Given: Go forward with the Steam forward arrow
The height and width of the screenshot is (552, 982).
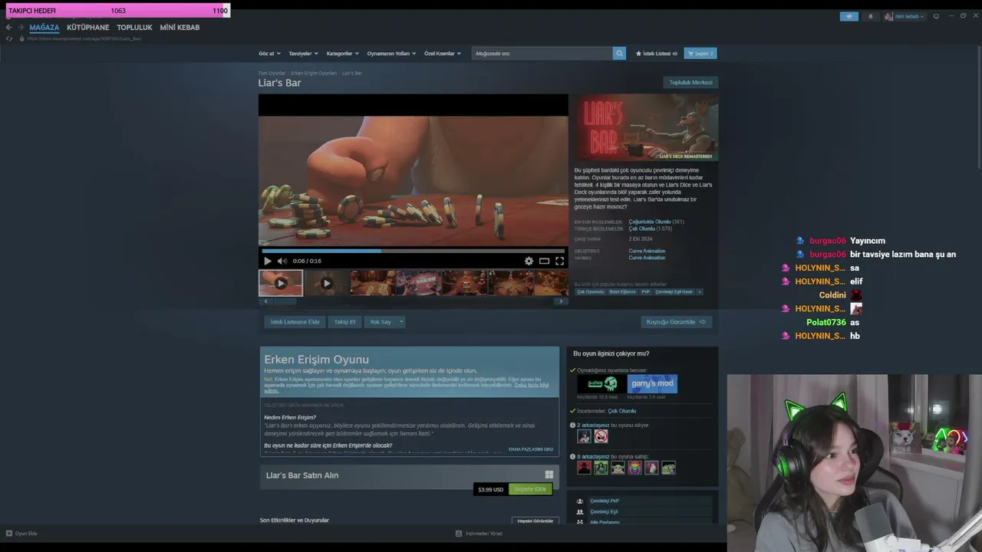Looking at the screenshot, I should [21, 28].
